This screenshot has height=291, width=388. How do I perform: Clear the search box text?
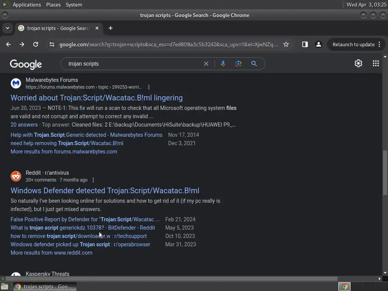tap(206, 64)
